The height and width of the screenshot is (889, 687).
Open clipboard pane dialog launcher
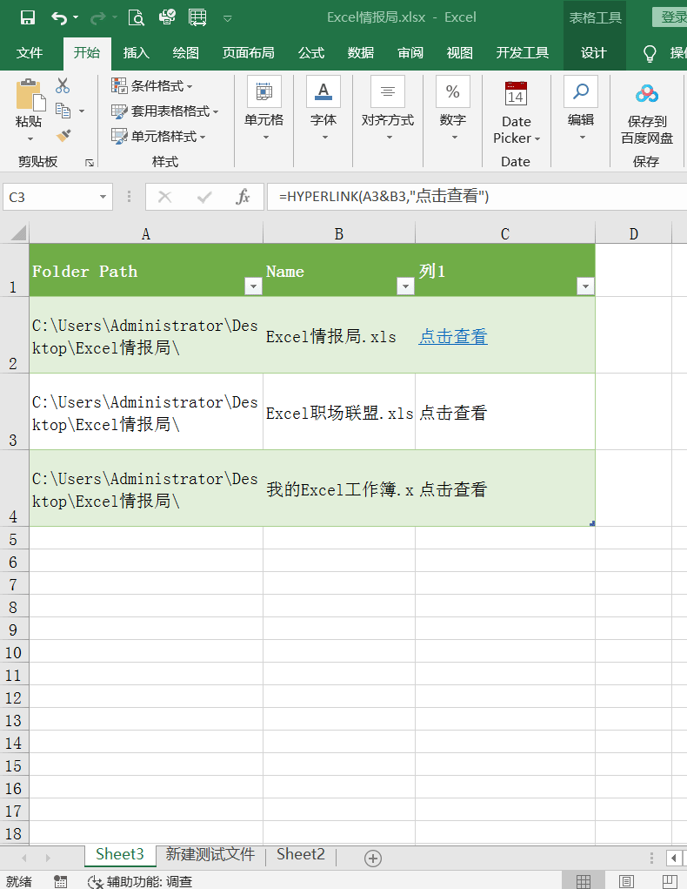[89, 163]
